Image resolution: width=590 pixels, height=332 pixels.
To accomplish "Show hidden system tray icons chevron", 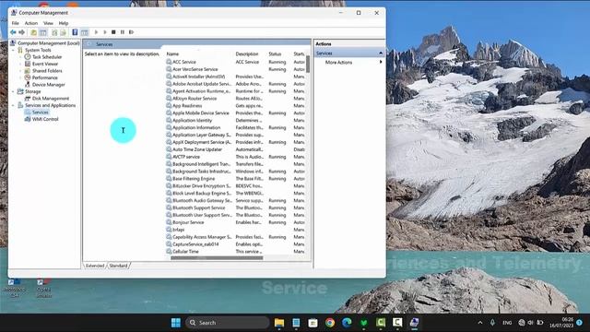I will coord(480,323).
